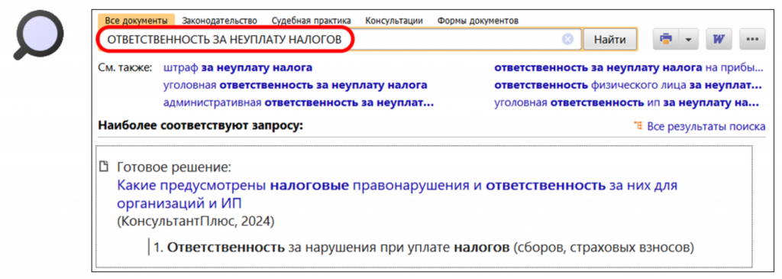The image size is (782, 279).
Task: Click the Наиболее соответствуют запросу heading
Action: point(201,125)
